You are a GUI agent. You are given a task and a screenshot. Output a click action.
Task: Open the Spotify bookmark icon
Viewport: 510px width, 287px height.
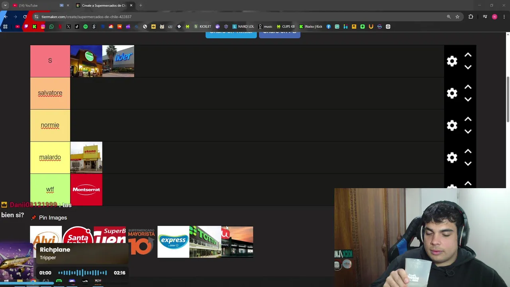[x=85, y=27]
